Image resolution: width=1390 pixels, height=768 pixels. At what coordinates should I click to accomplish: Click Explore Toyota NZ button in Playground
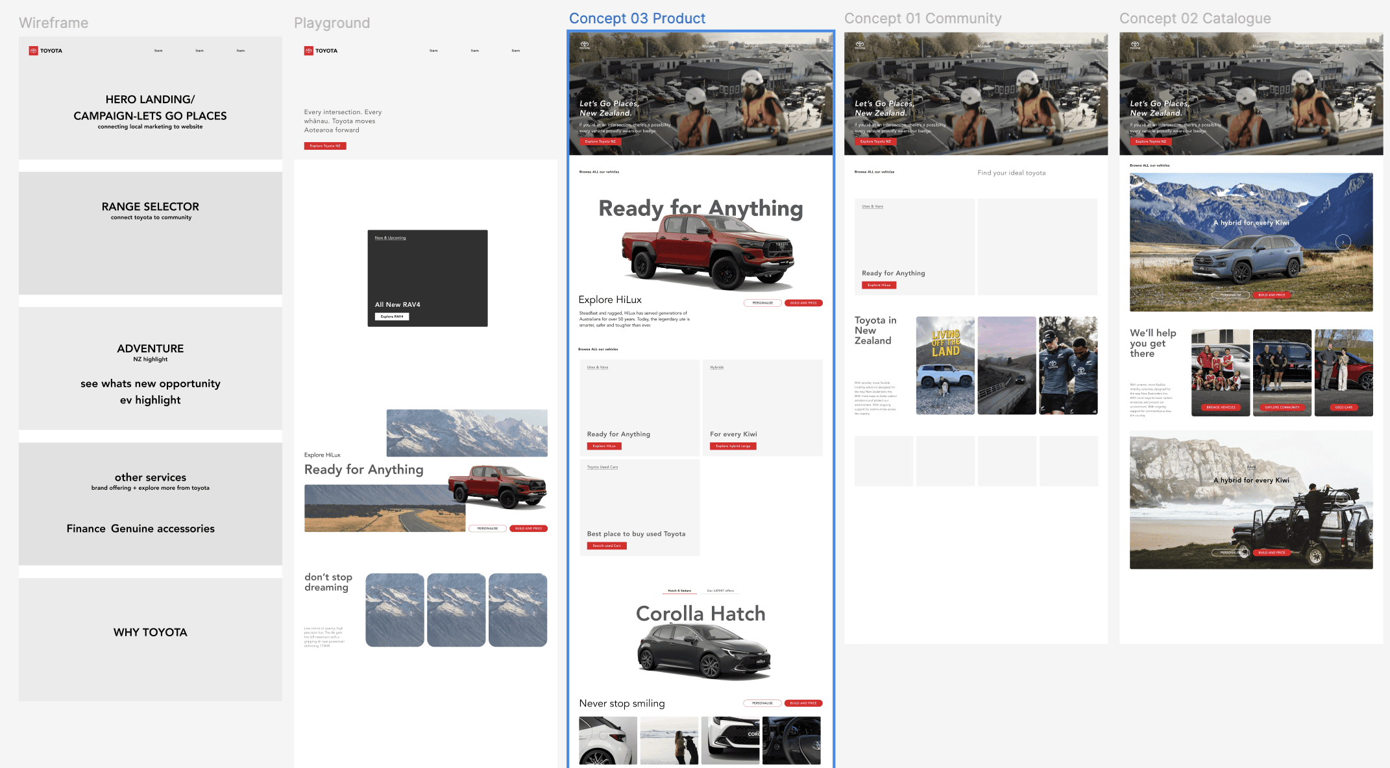tap(325, 146)
